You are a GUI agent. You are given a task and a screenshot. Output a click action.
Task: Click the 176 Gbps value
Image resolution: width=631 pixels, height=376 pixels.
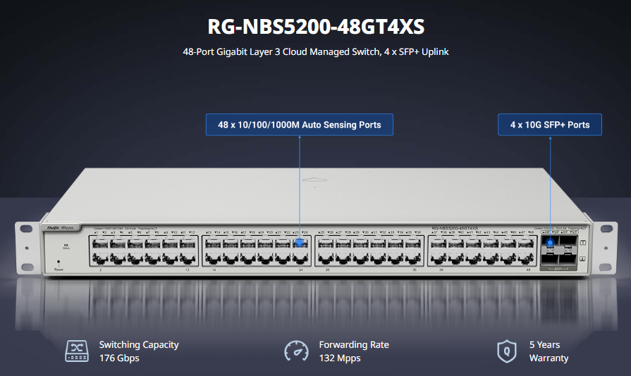point(119,358)
